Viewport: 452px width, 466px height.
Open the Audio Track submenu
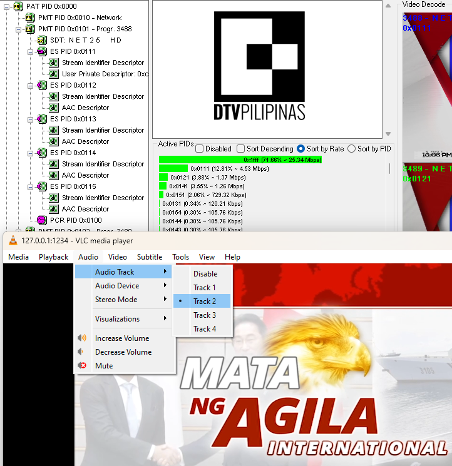[123, 271]
